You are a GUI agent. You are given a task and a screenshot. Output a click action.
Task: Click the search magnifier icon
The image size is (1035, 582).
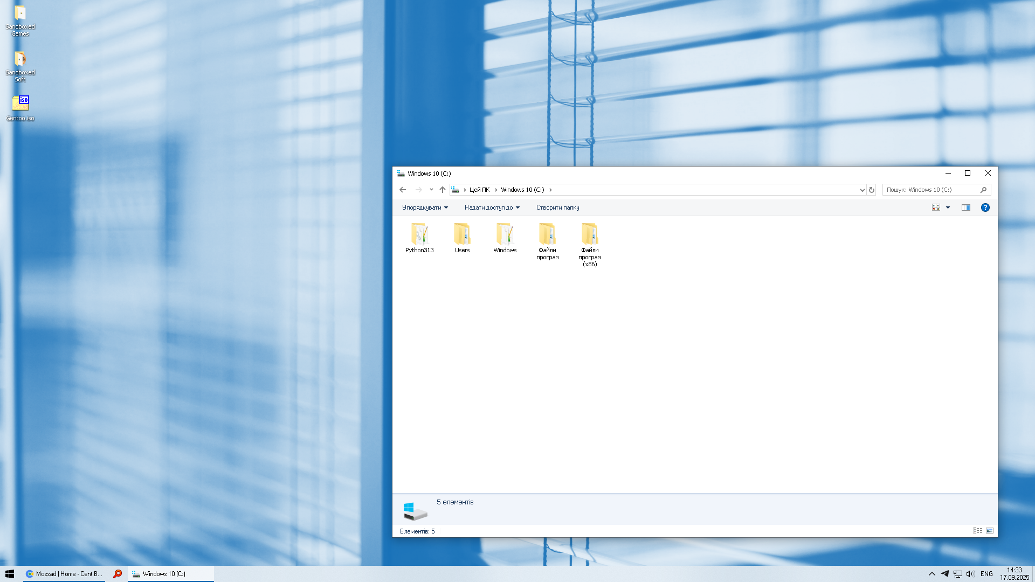[x=983, y=190]
